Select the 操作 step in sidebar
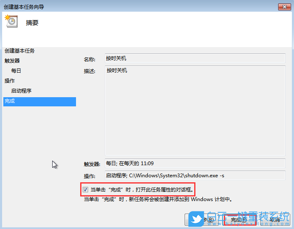This screenshot has height=229, width=294. [10, 81]
